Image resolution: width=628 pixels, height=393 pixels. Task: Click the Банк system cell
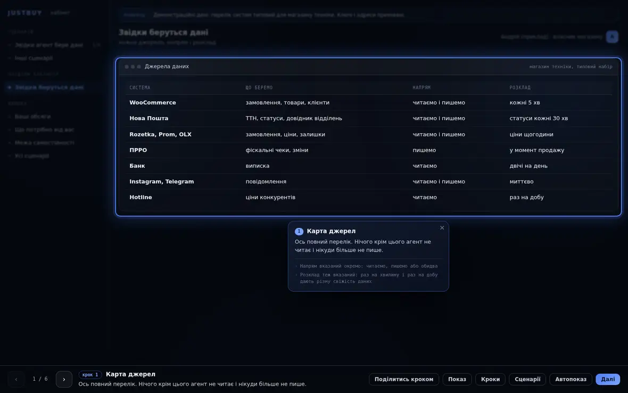[x=137, y=166]
